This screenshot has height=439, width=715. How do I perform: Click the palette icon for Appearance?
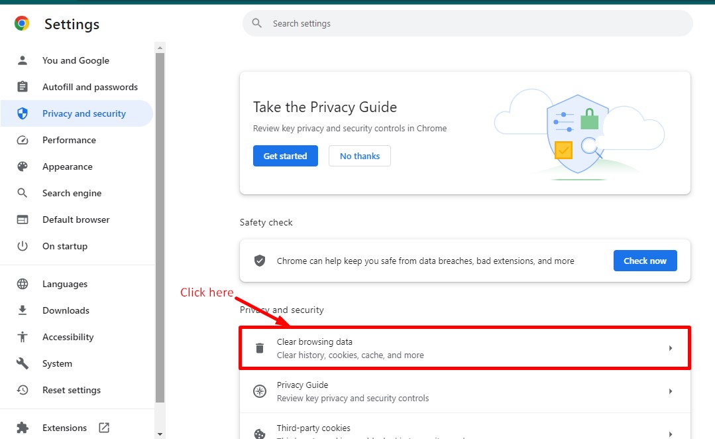pyautogui.click(x=23, y=166)
